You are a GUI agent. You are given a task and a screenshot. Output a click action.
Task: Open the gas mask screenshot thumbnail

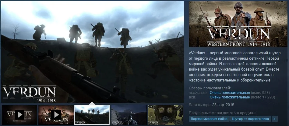(x=165, y=115)
